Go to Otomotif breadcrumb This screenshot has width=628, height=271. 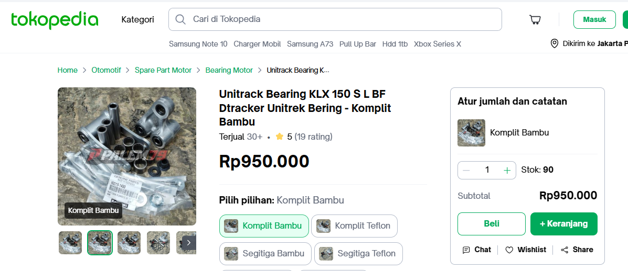click(106, 70)
